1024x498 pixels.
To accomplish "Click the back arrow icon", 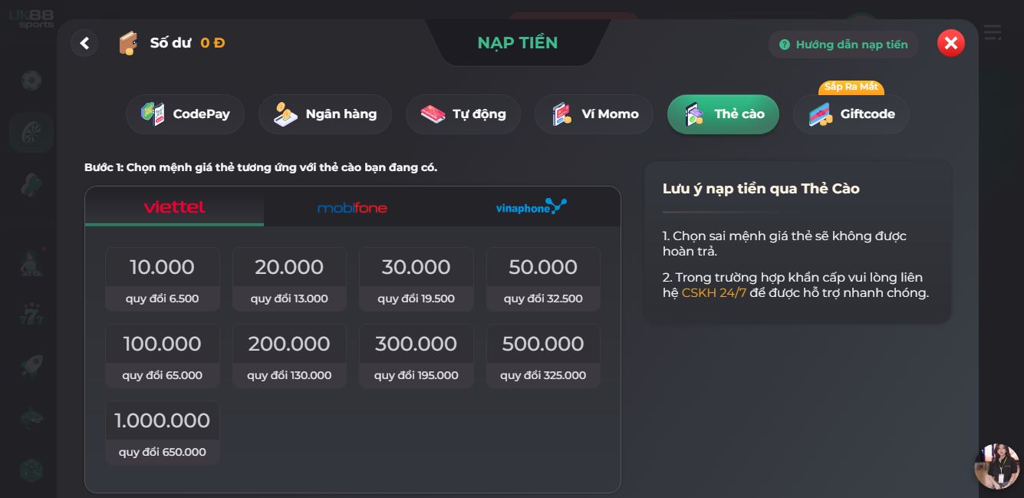I will [84, 43].
